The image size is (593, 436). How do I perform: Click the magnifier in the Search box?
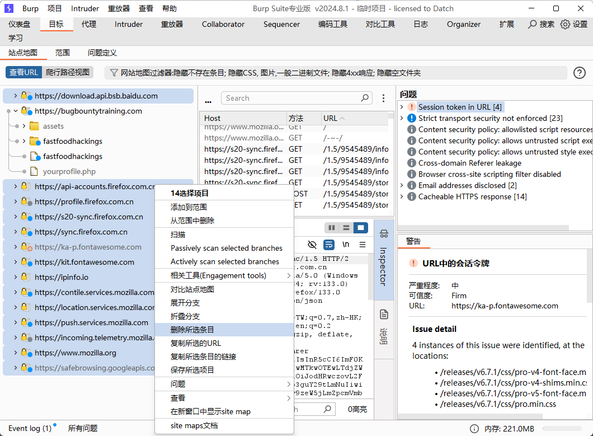pyautogui.click(x=365, y=98)
